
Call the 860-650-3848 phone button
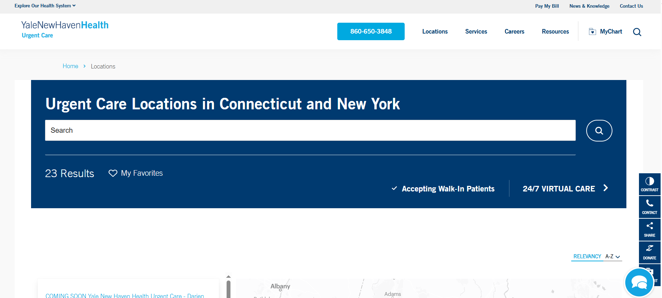(x=371, y=31)
